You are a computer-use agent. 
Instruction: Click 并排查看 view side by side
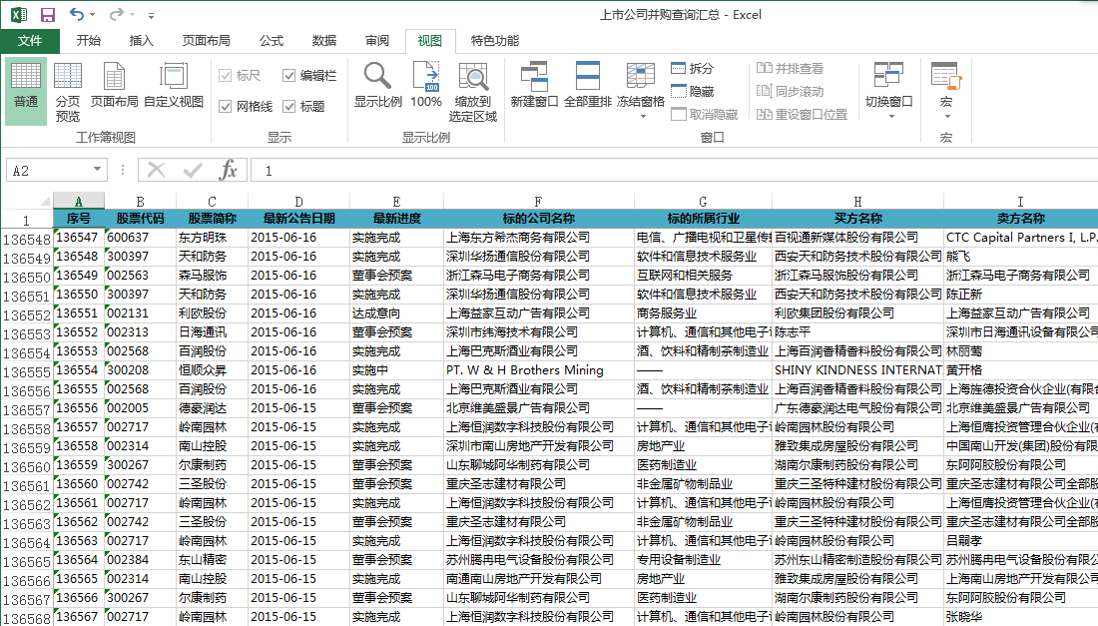tap(790, 68)
